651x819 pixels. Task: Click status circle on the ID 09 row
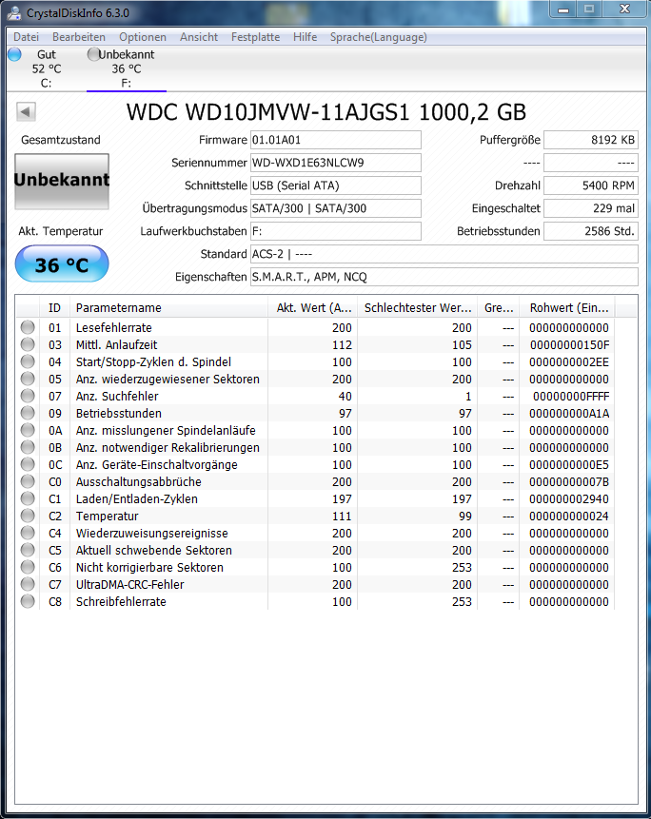28,413
